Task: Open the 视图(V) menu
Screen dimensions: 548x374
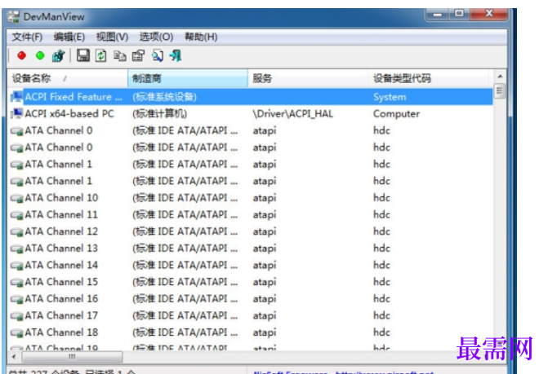Action: coord(112,37)
